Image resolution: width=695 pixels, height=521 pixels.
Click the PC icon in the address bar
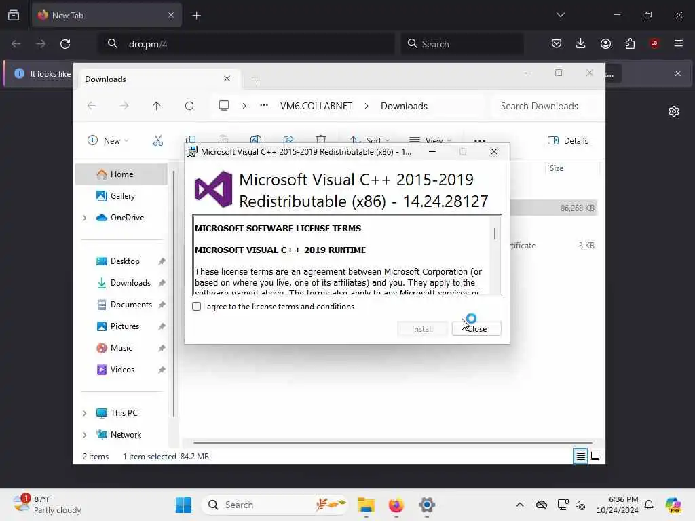pos(224,105)
